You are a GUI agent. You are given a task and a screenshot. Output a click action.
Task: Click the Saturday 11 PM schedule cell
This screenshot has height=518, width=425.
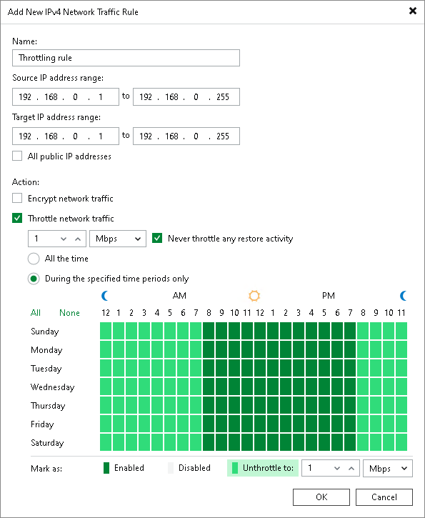click(x=401, y=442)
